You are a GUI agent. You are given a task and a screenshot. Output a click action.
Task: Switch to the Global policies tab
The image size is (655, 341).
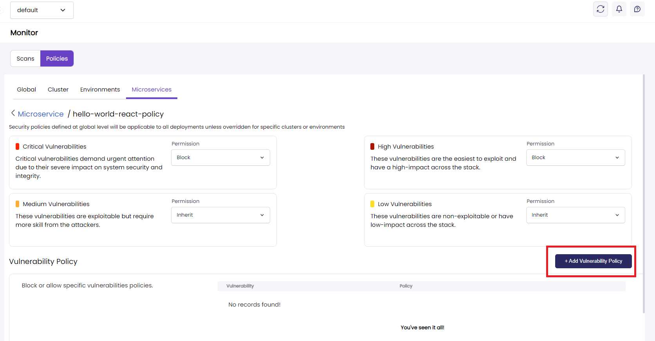click(26, 90)
